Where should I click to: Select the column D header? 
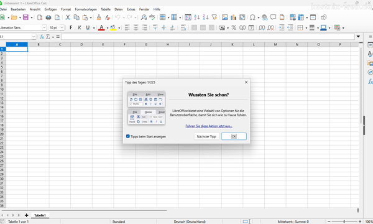point(81,44)
